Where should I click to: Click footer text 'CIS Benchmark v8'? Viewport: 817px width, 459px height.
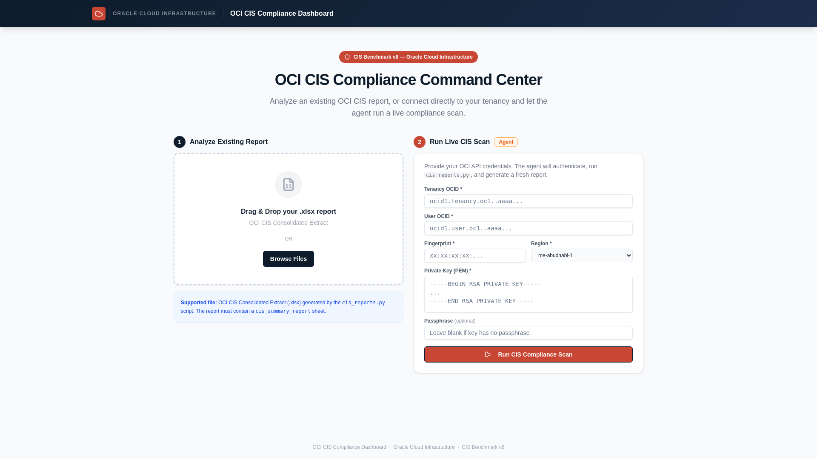tap(483, 447)
